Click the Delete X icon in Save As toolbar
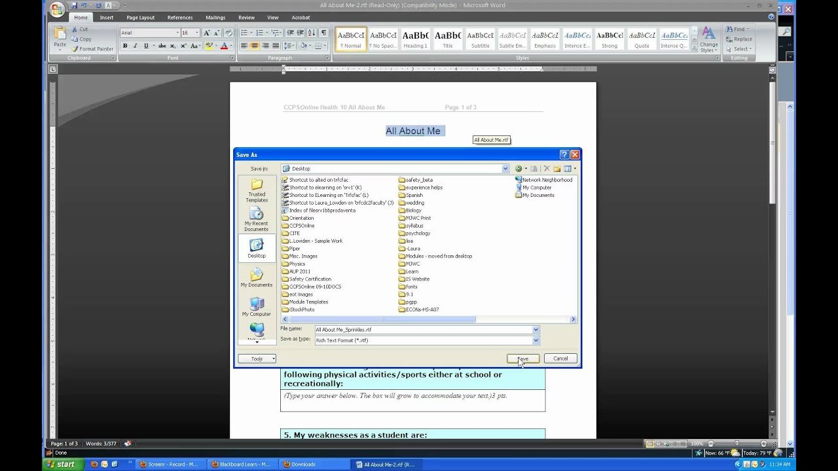The width and height of the screenshot is (838, 471). (547, 169)
